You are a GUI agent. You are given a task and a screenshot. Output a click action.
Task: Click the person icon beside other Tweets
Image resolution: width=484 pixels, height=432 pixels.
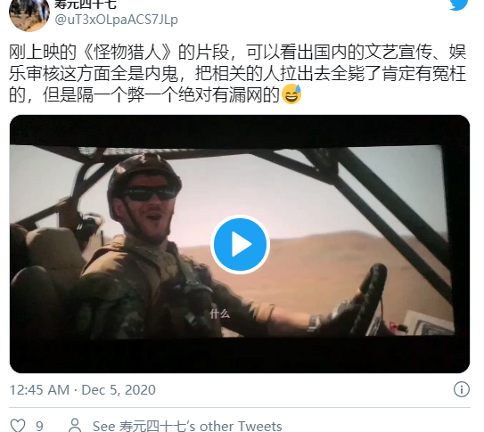[x=75, y=426]
